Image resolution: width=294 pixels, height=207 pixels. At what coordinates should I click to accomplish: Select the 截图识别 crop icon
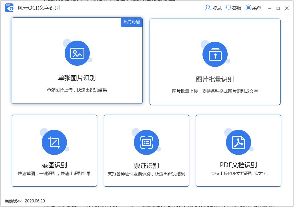coord(54,142)
